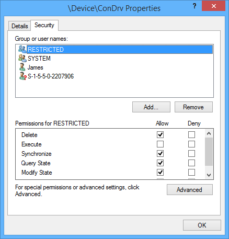The image size is (229, 239).
Task: Click the permissions scrollbar thumb
Action: click(209, 152)
